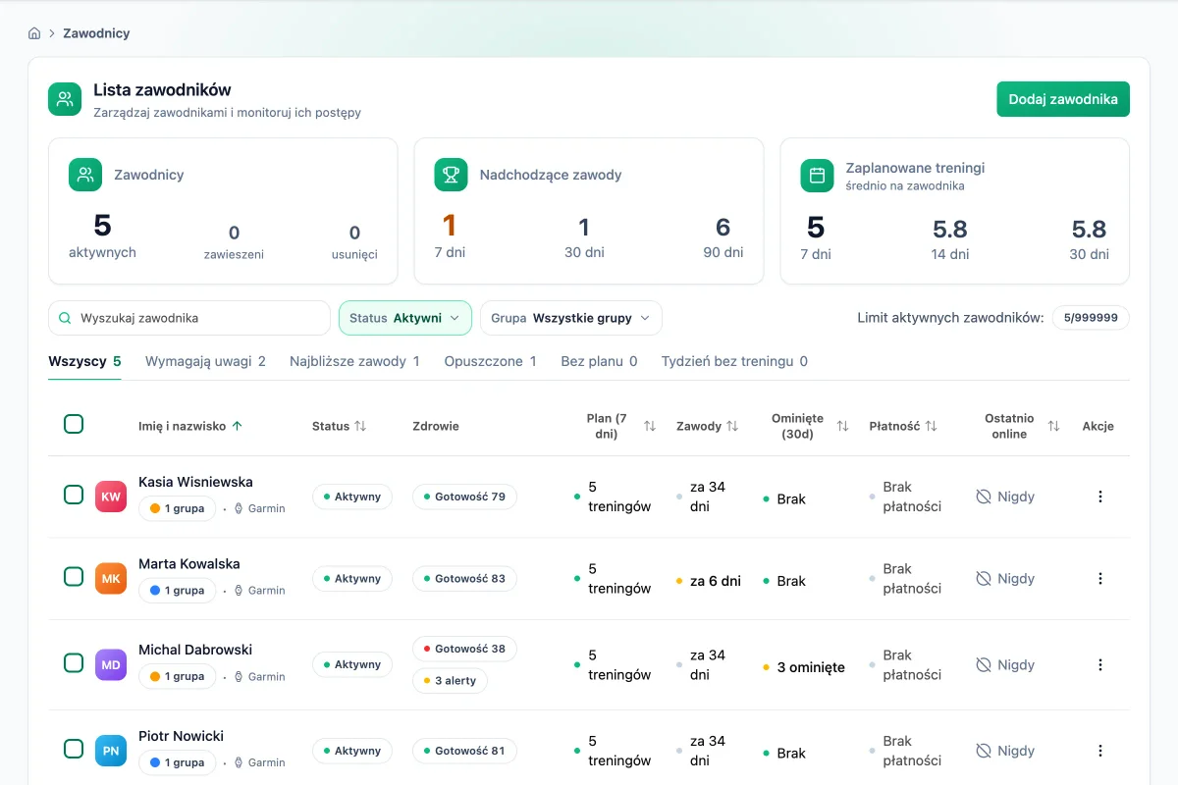Click the Zawodnicy breadcrumb link
The image size is (1178, 785).
(x=96, y=33)
